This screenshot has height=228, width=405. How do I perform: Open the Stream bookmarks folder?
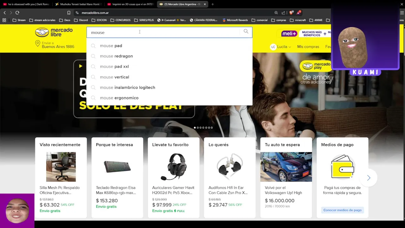pos(19,20)
